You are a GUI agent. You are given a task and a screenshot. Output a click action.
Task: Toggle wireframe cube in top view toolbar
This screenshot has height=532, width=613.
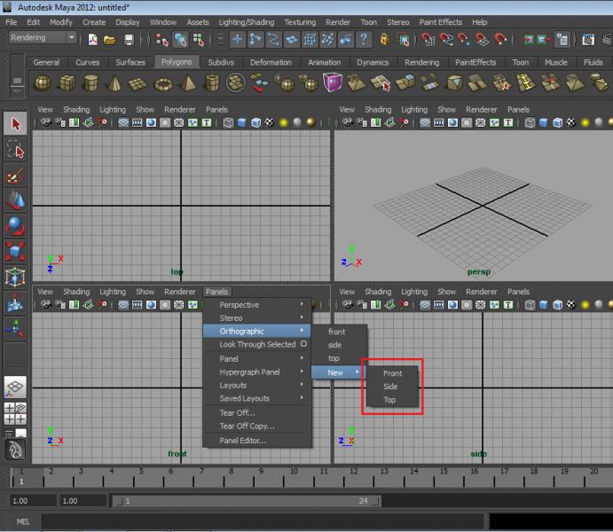coord(228,122)
